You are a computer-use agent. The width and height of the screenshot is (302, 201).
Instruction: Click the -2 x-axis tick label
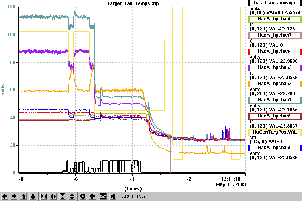click(x=189, y=179)
